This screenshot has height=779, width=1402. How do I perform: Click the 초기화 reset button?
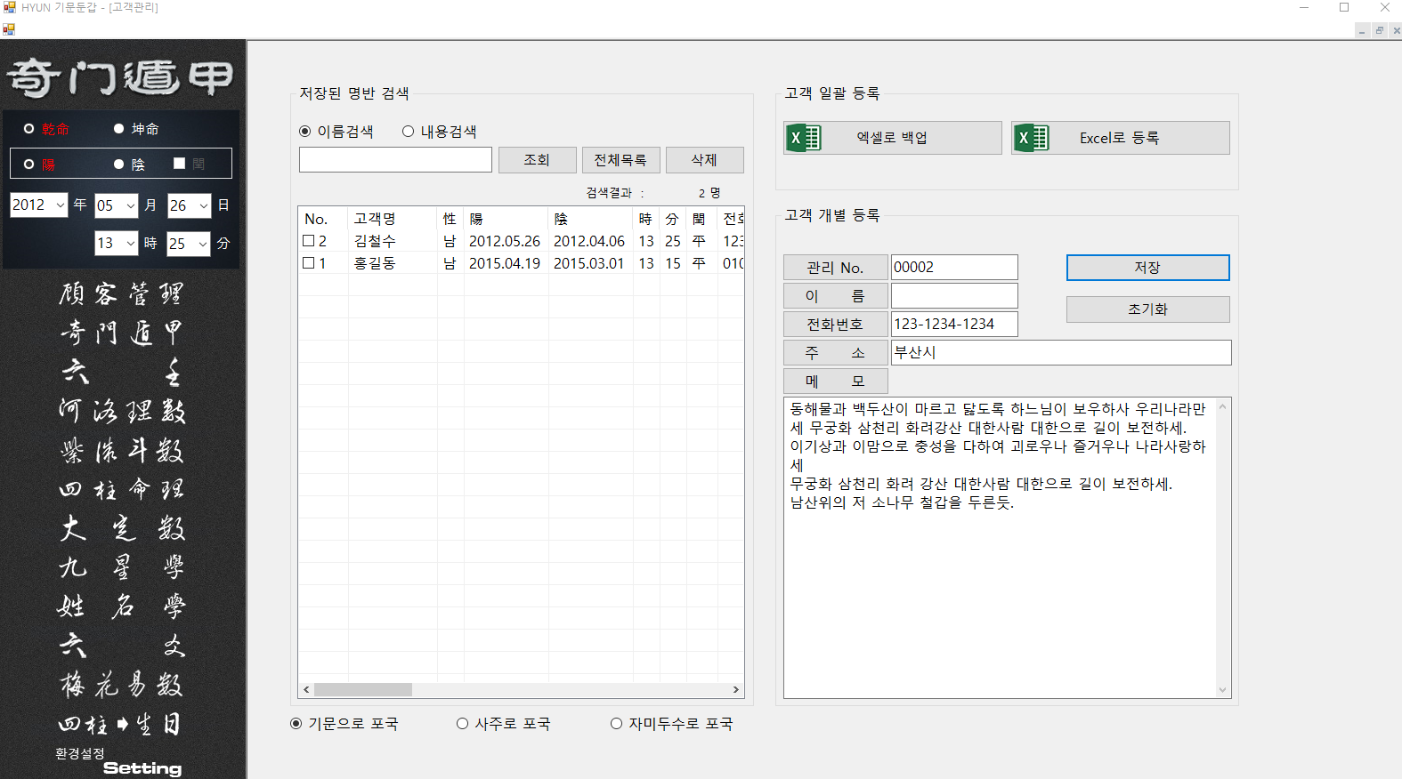(1148, 309)
